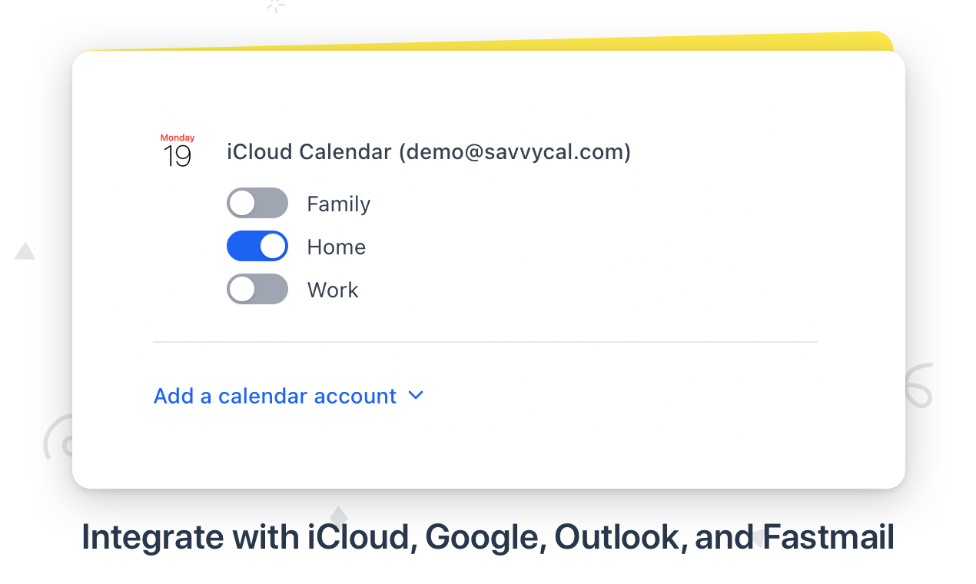Click the number 19 in calendar icon

point(177,157)
